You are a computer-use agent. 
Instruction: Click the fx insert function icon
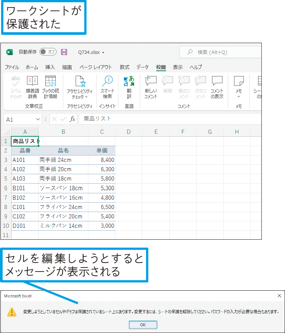pos(72,119)
